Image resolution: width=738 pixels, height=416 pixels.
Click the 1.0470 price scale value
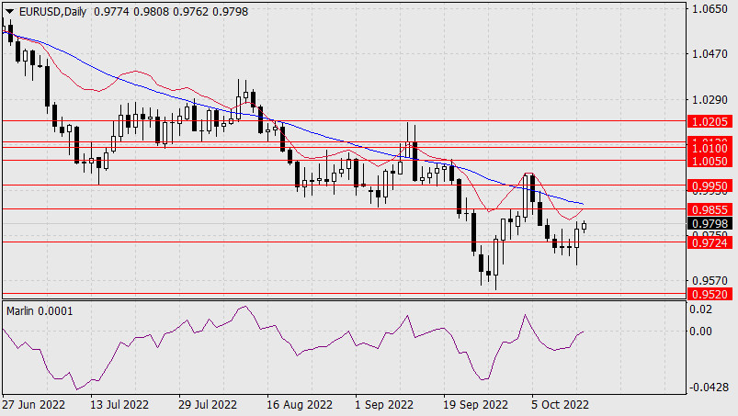coord(710,54)
